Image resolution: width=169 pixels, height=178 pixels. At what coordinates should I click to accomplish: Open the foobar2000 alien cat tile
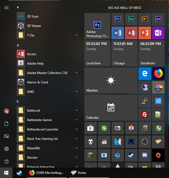point(91,142)
